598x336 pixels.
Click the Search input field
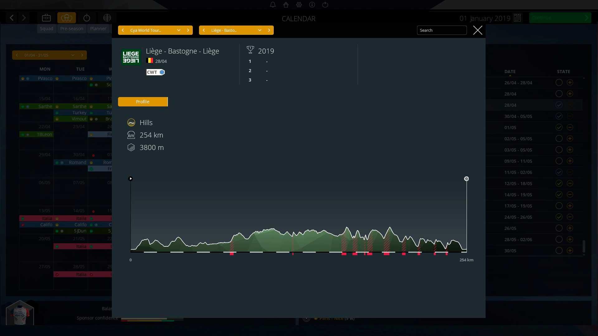click(x=441, y=30)
